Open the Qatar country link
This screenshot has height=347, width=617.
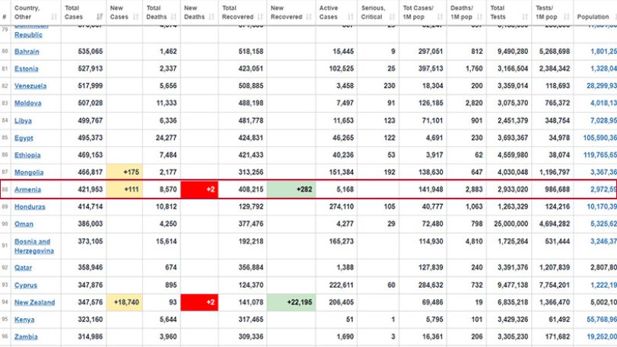pos(23,268)
